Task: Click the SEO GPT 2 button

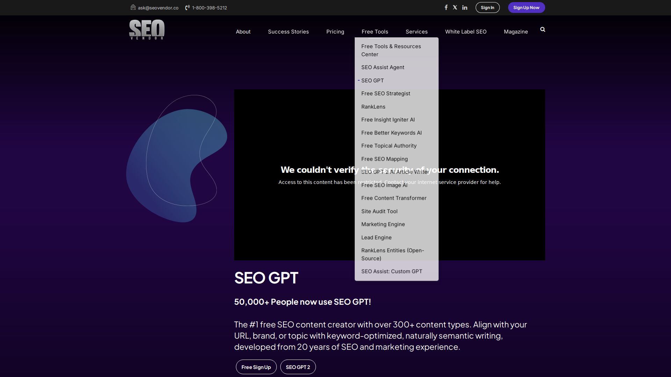Action: point(298,367)
